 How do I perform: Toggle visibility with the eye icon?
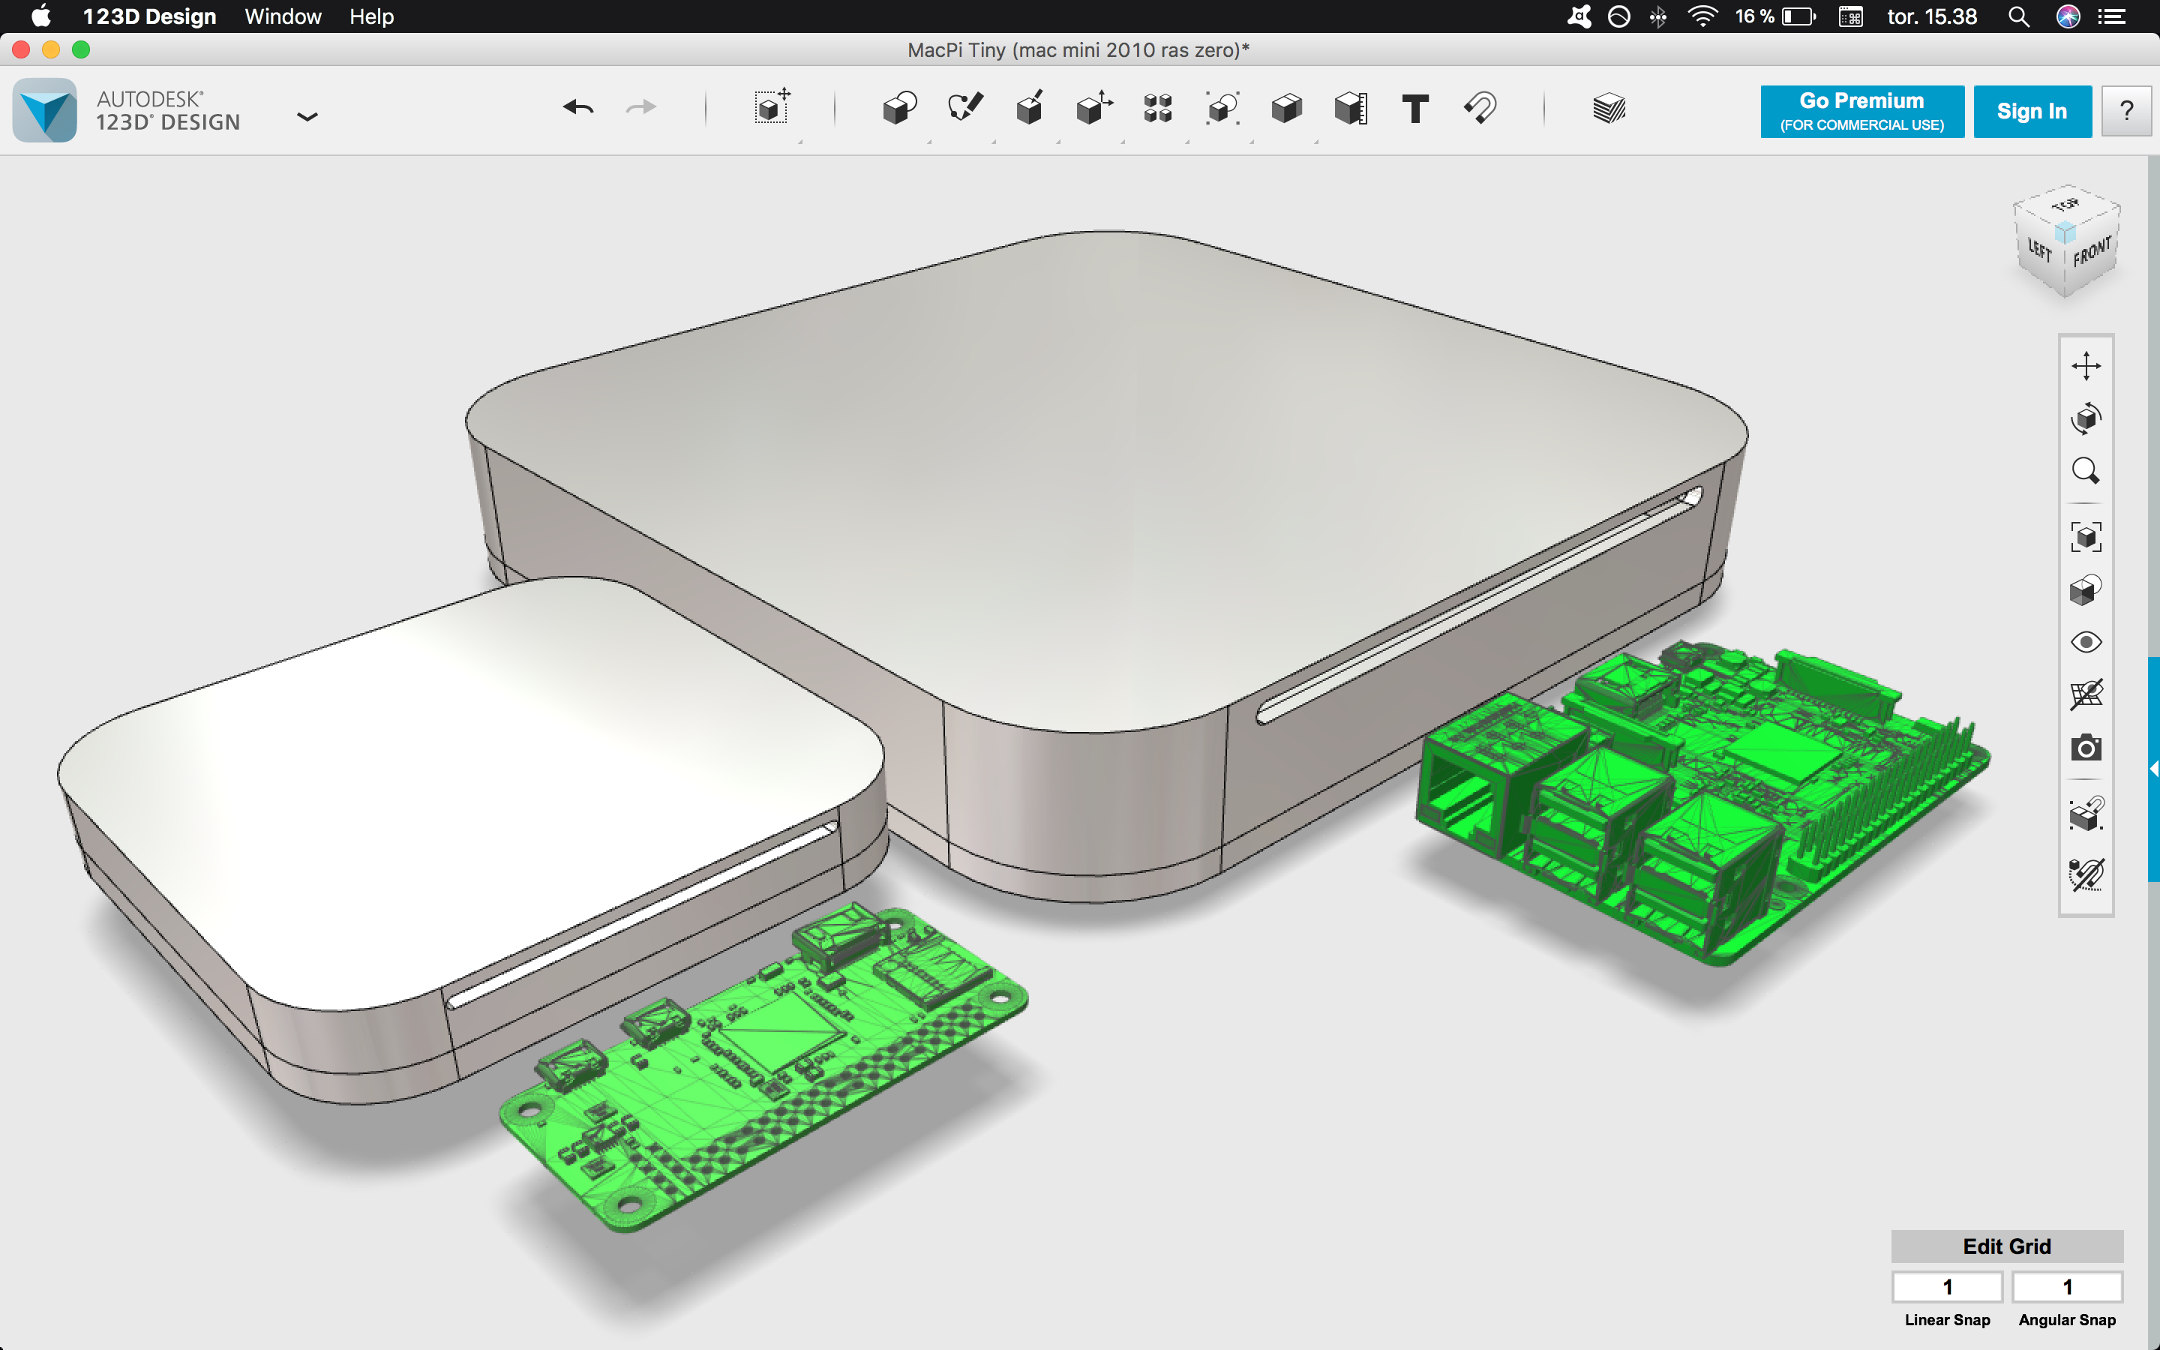(x=2086, y=642)
